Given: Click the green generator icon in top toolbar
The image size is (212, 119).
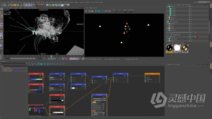Looking at the screenshot, I should pyautogui.click(x=53, y=5).
